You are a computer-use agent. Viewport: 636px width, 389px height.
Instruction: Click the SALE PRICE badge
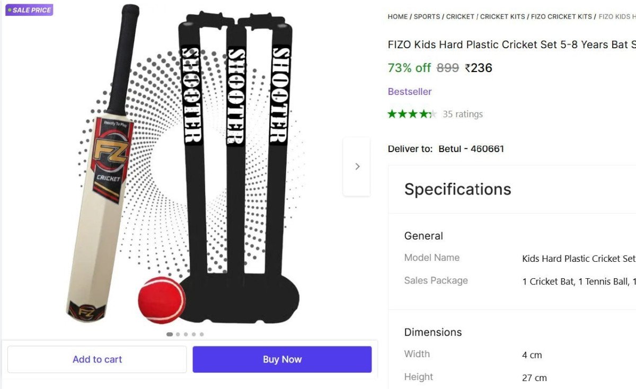point(29,10)
